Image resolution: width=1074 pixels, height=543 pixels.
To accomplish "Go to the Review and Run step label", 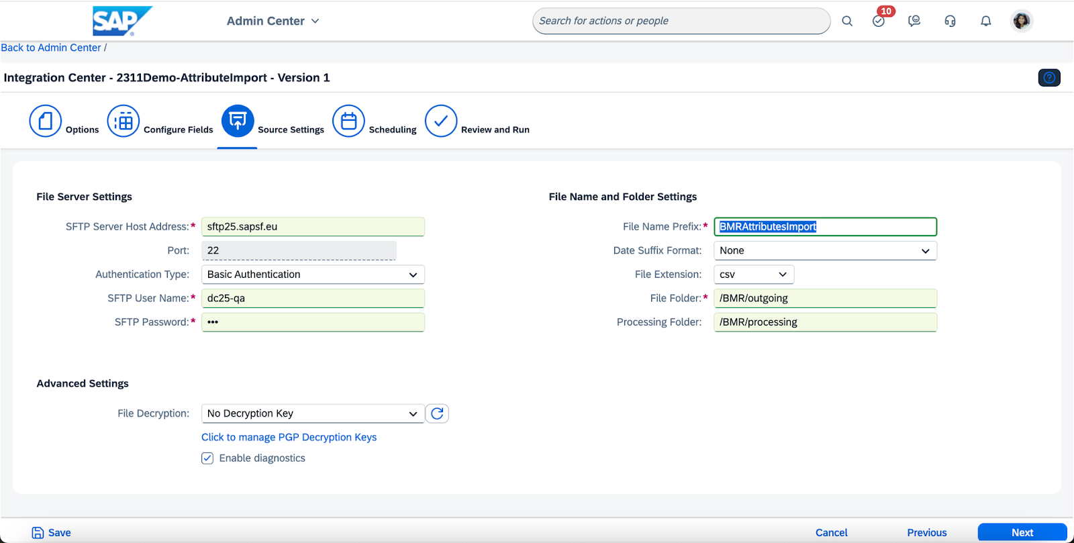I will (495, 130).
